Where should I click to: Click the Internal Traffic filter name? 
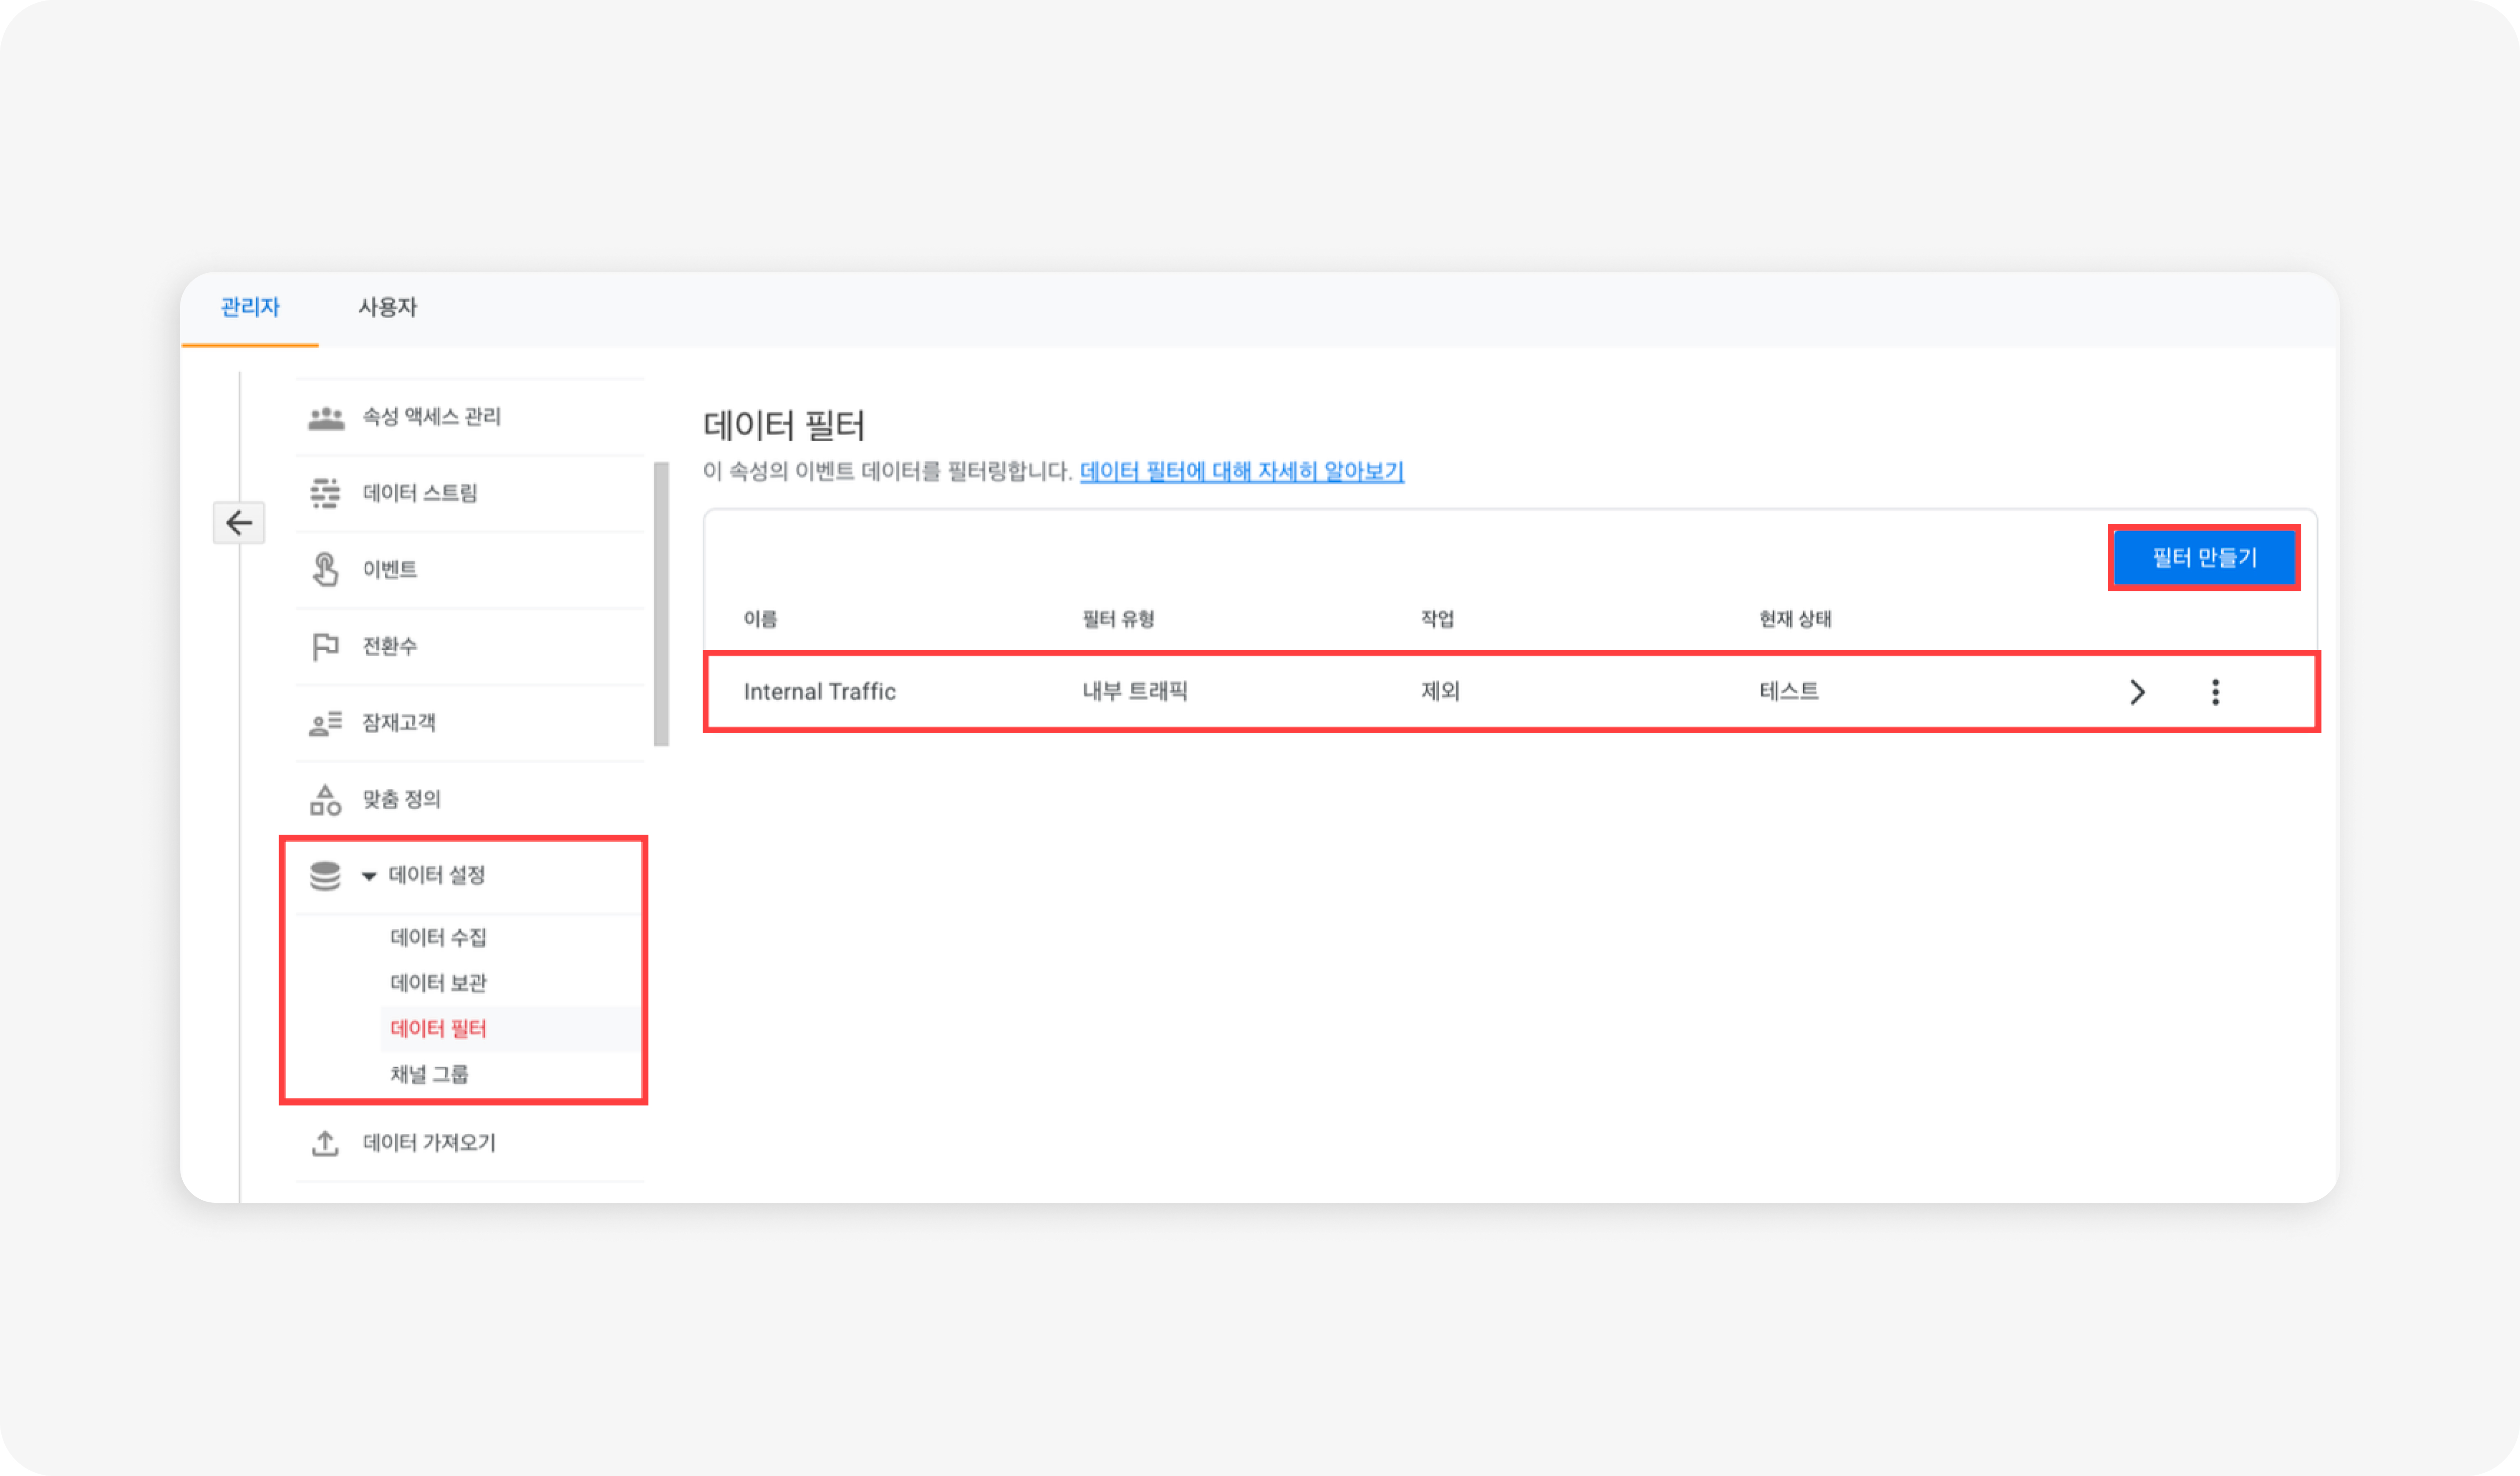pos(820,691)
